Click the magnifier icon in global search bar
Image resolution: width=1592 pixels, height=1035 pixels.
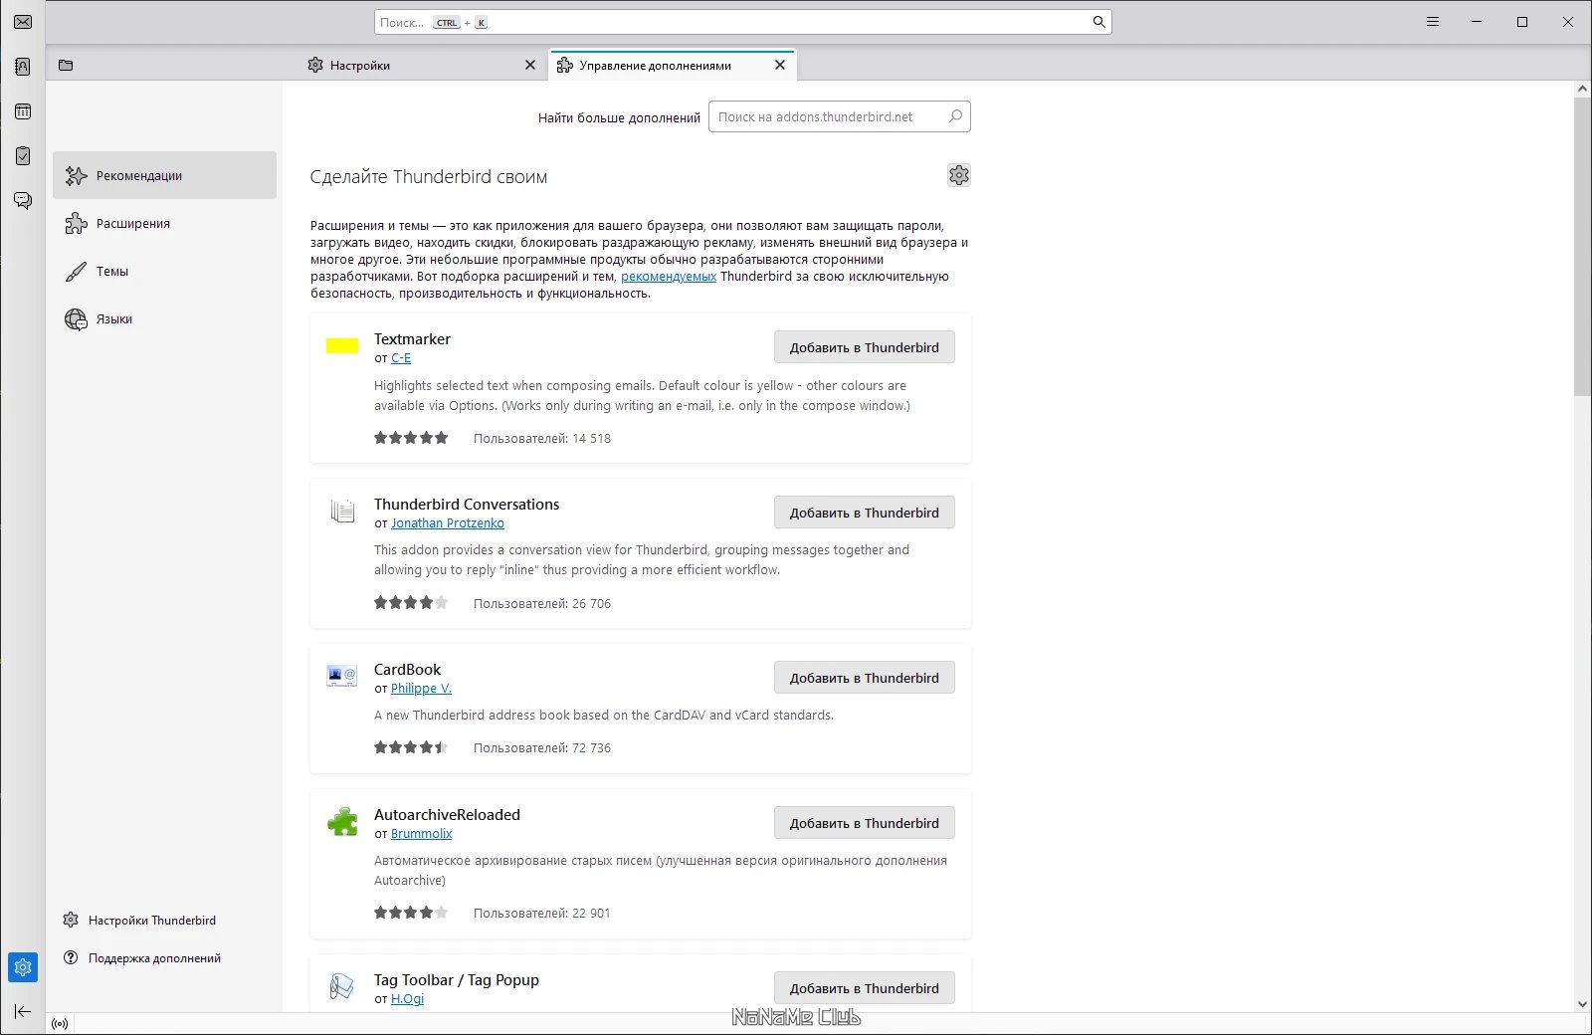(1098, 22)
